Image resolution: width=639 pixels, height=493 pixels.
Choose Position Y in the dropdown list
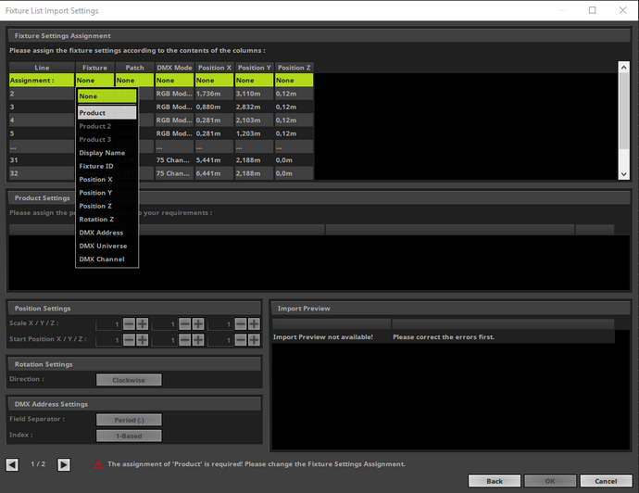(x=107, y=193)
